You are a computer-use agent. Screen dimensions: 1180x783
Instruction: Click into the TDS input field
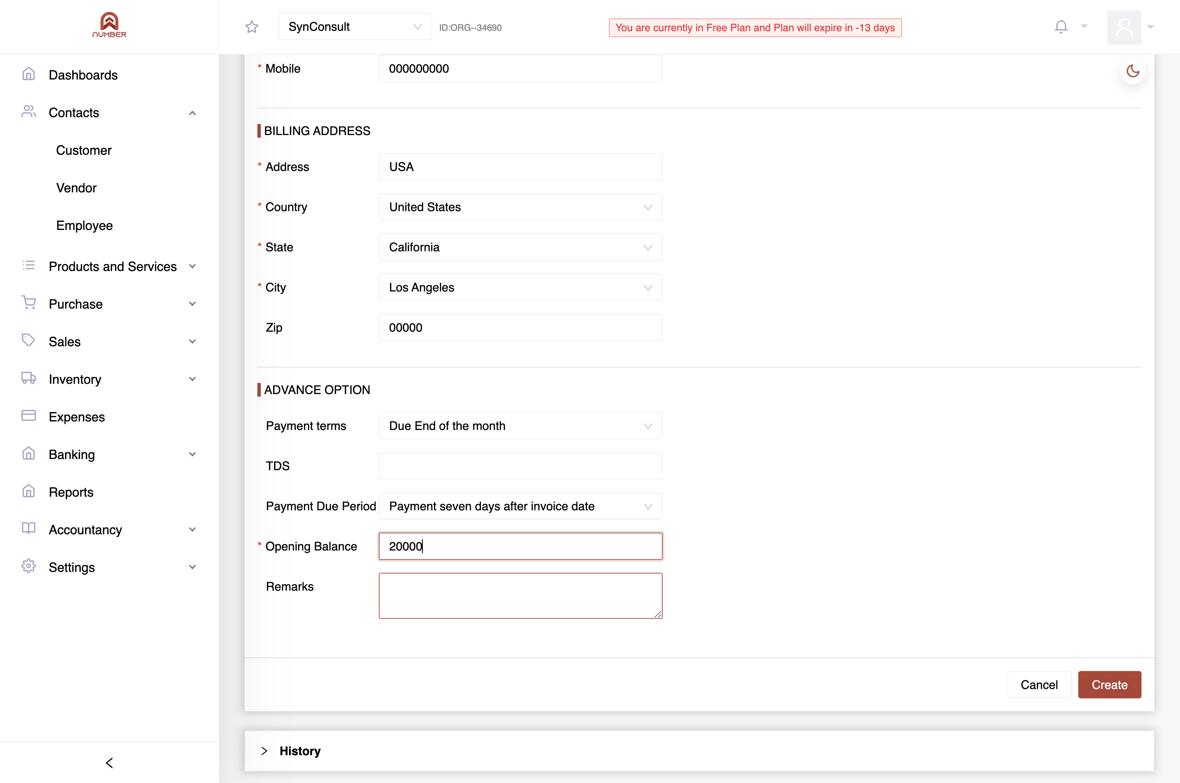(520, 466)
